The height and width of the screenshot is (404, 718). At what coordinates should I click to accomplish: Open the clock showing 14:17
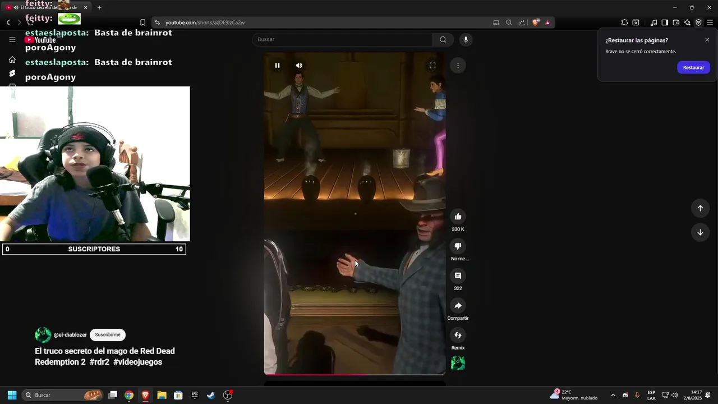click(696, 395)
